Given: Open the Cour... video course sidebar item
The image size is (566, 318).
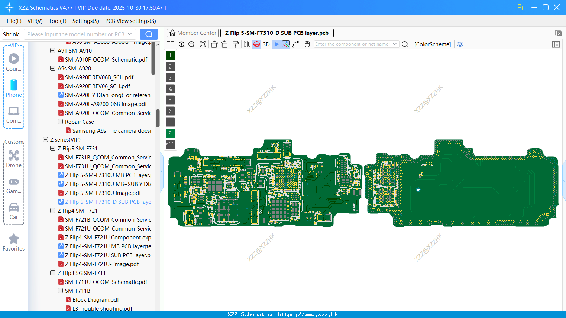Looking at the screenshot, I should pyautogui.click(x=14, y=62).
